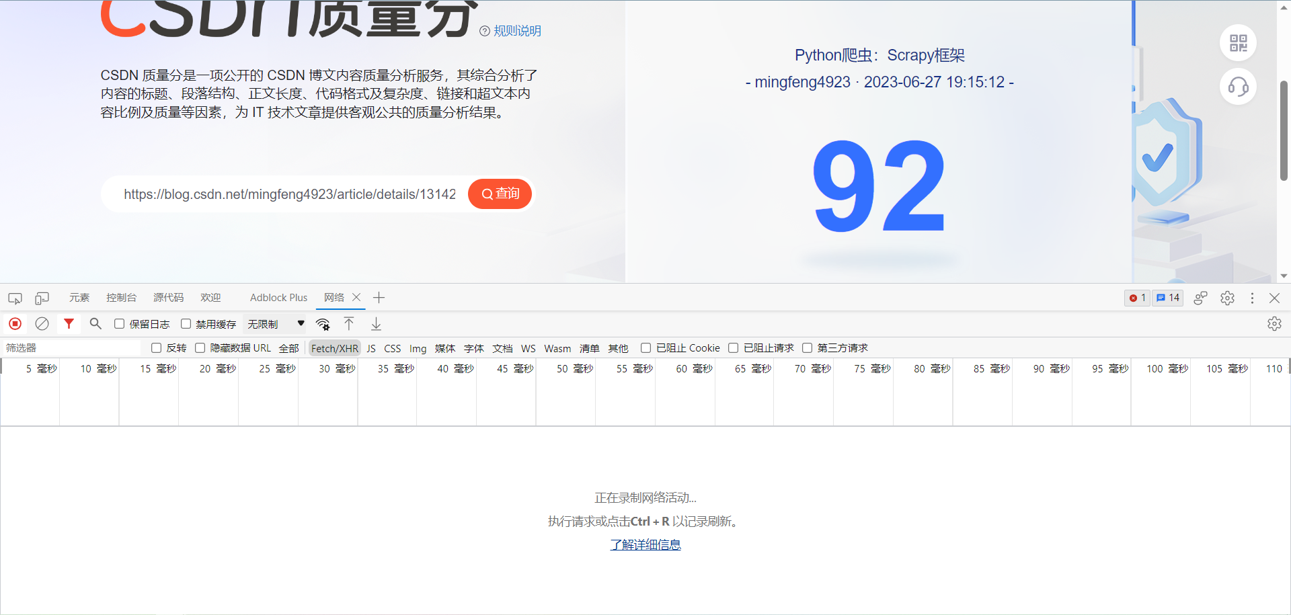Click the scrollbar down arrow
The width and height of the screenshot is (1291, 615).
[x=1284, y=276]
